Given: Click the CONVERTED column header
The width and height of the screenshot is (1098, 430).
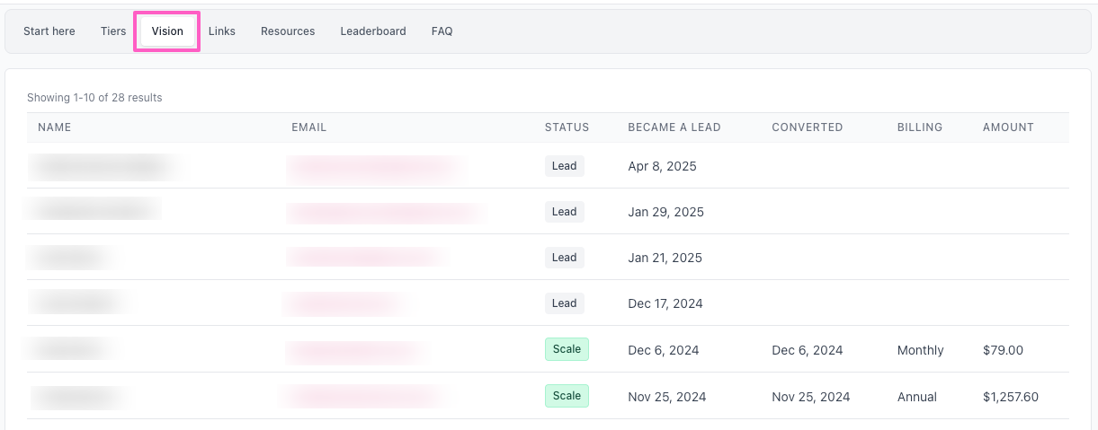Looking at the screenshot, I should [808, 127].
